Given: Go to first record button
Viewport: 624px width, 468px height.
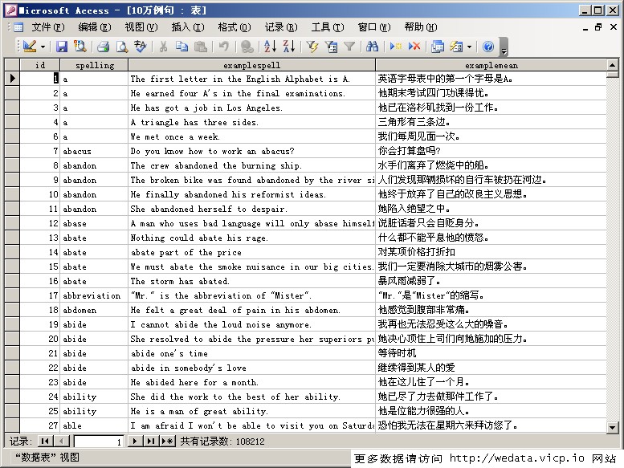Looking at the screenshot, I should pyautogui.click(x=45, y=441).
